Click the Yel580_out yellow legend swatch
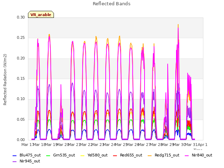The width and height of the screenshot is (224, 168). [x=83, y=155]
